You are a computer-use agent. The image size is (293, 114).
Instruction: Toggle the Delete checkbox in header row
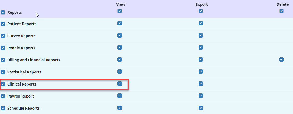(x=281, y=11)
